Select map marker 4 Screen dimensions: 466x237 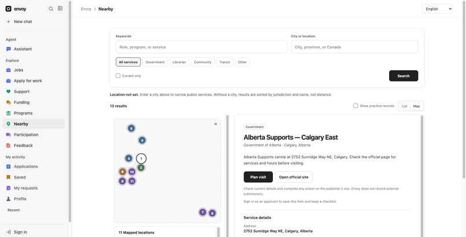[142, 140]
